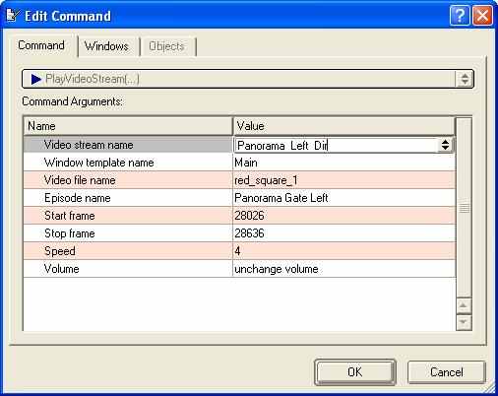Switch to the Windows tab
Image resolution: width=498 pixels, height=396 pixels.
coord(106,46)
